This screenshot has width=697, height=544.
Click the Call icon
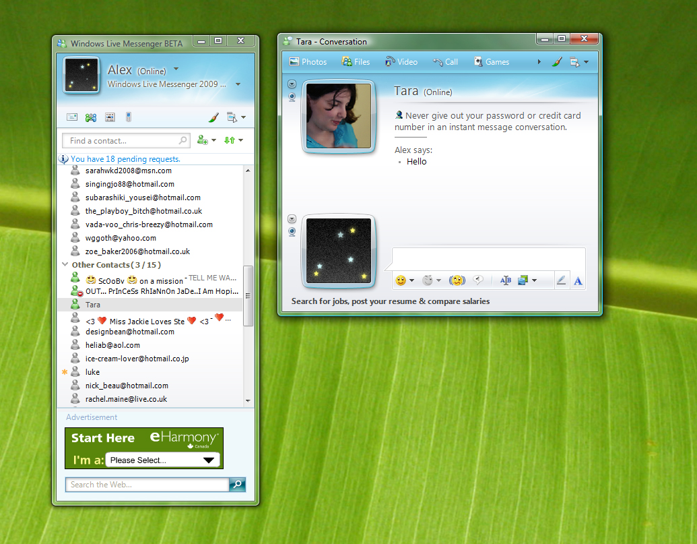(445, 61)
